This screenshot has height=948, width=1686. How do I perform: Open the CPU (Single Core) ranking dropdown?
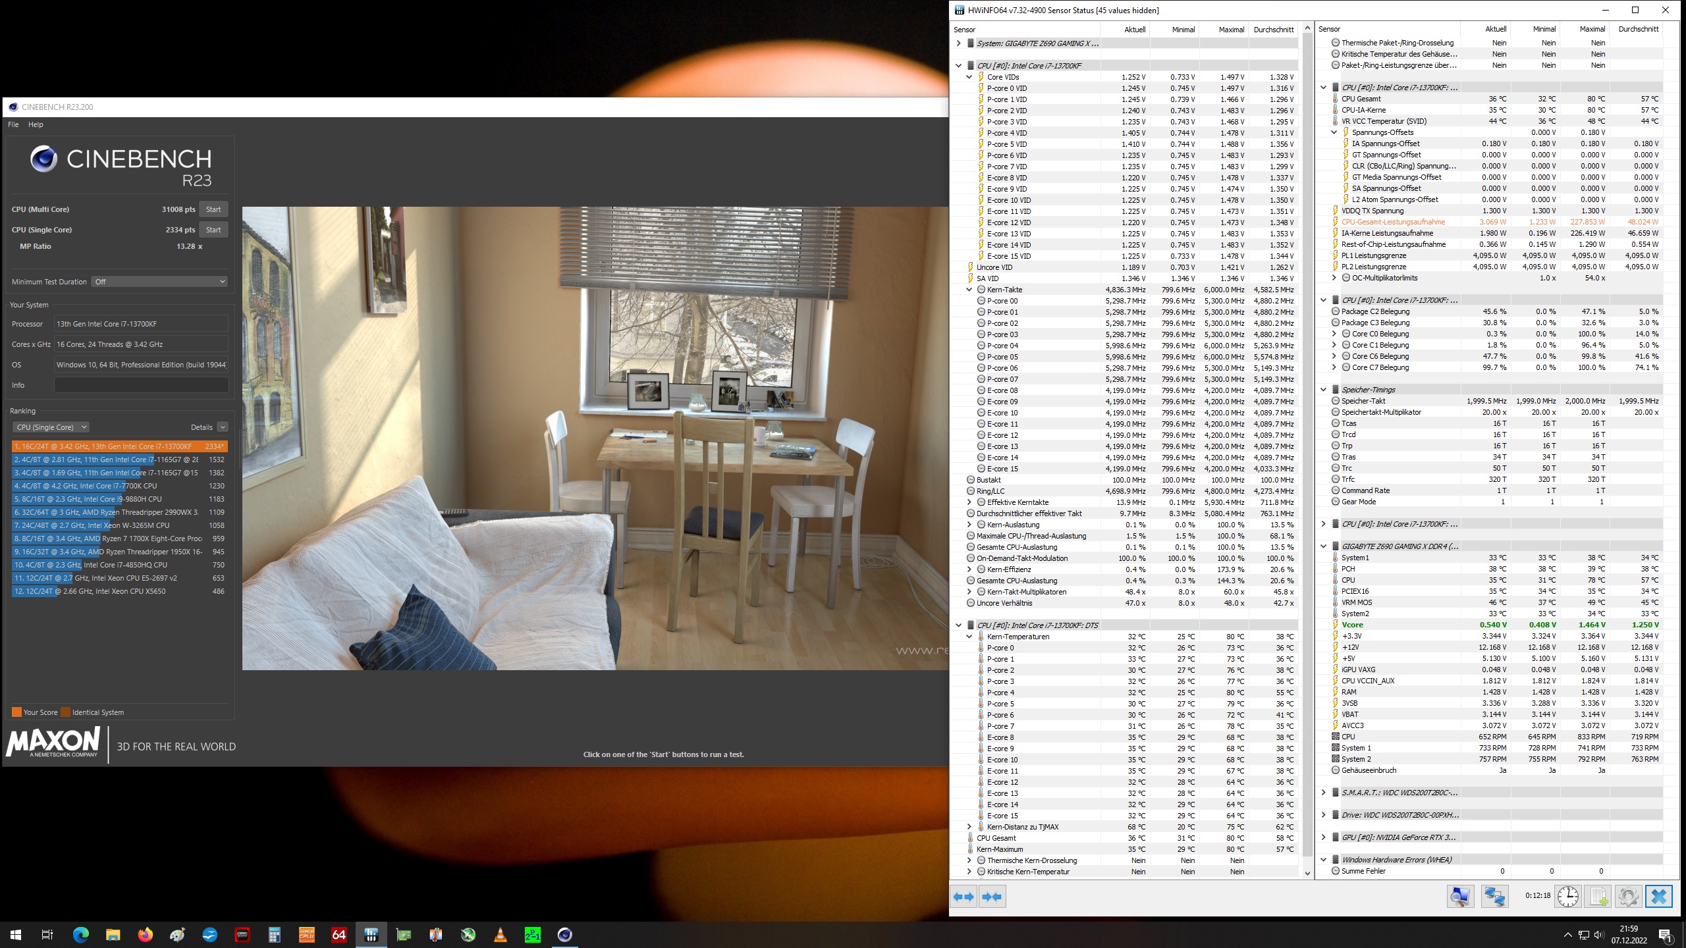tap(51, 427)
